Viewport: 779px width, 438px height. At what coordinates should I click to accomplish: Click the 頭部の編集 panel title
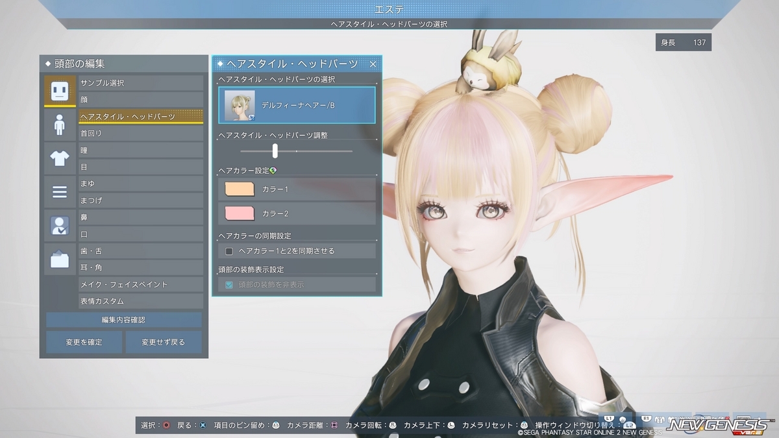79,64
